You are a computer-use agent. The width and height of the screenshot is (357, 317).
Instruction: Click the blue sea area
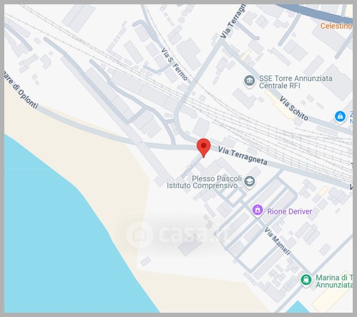57,239
